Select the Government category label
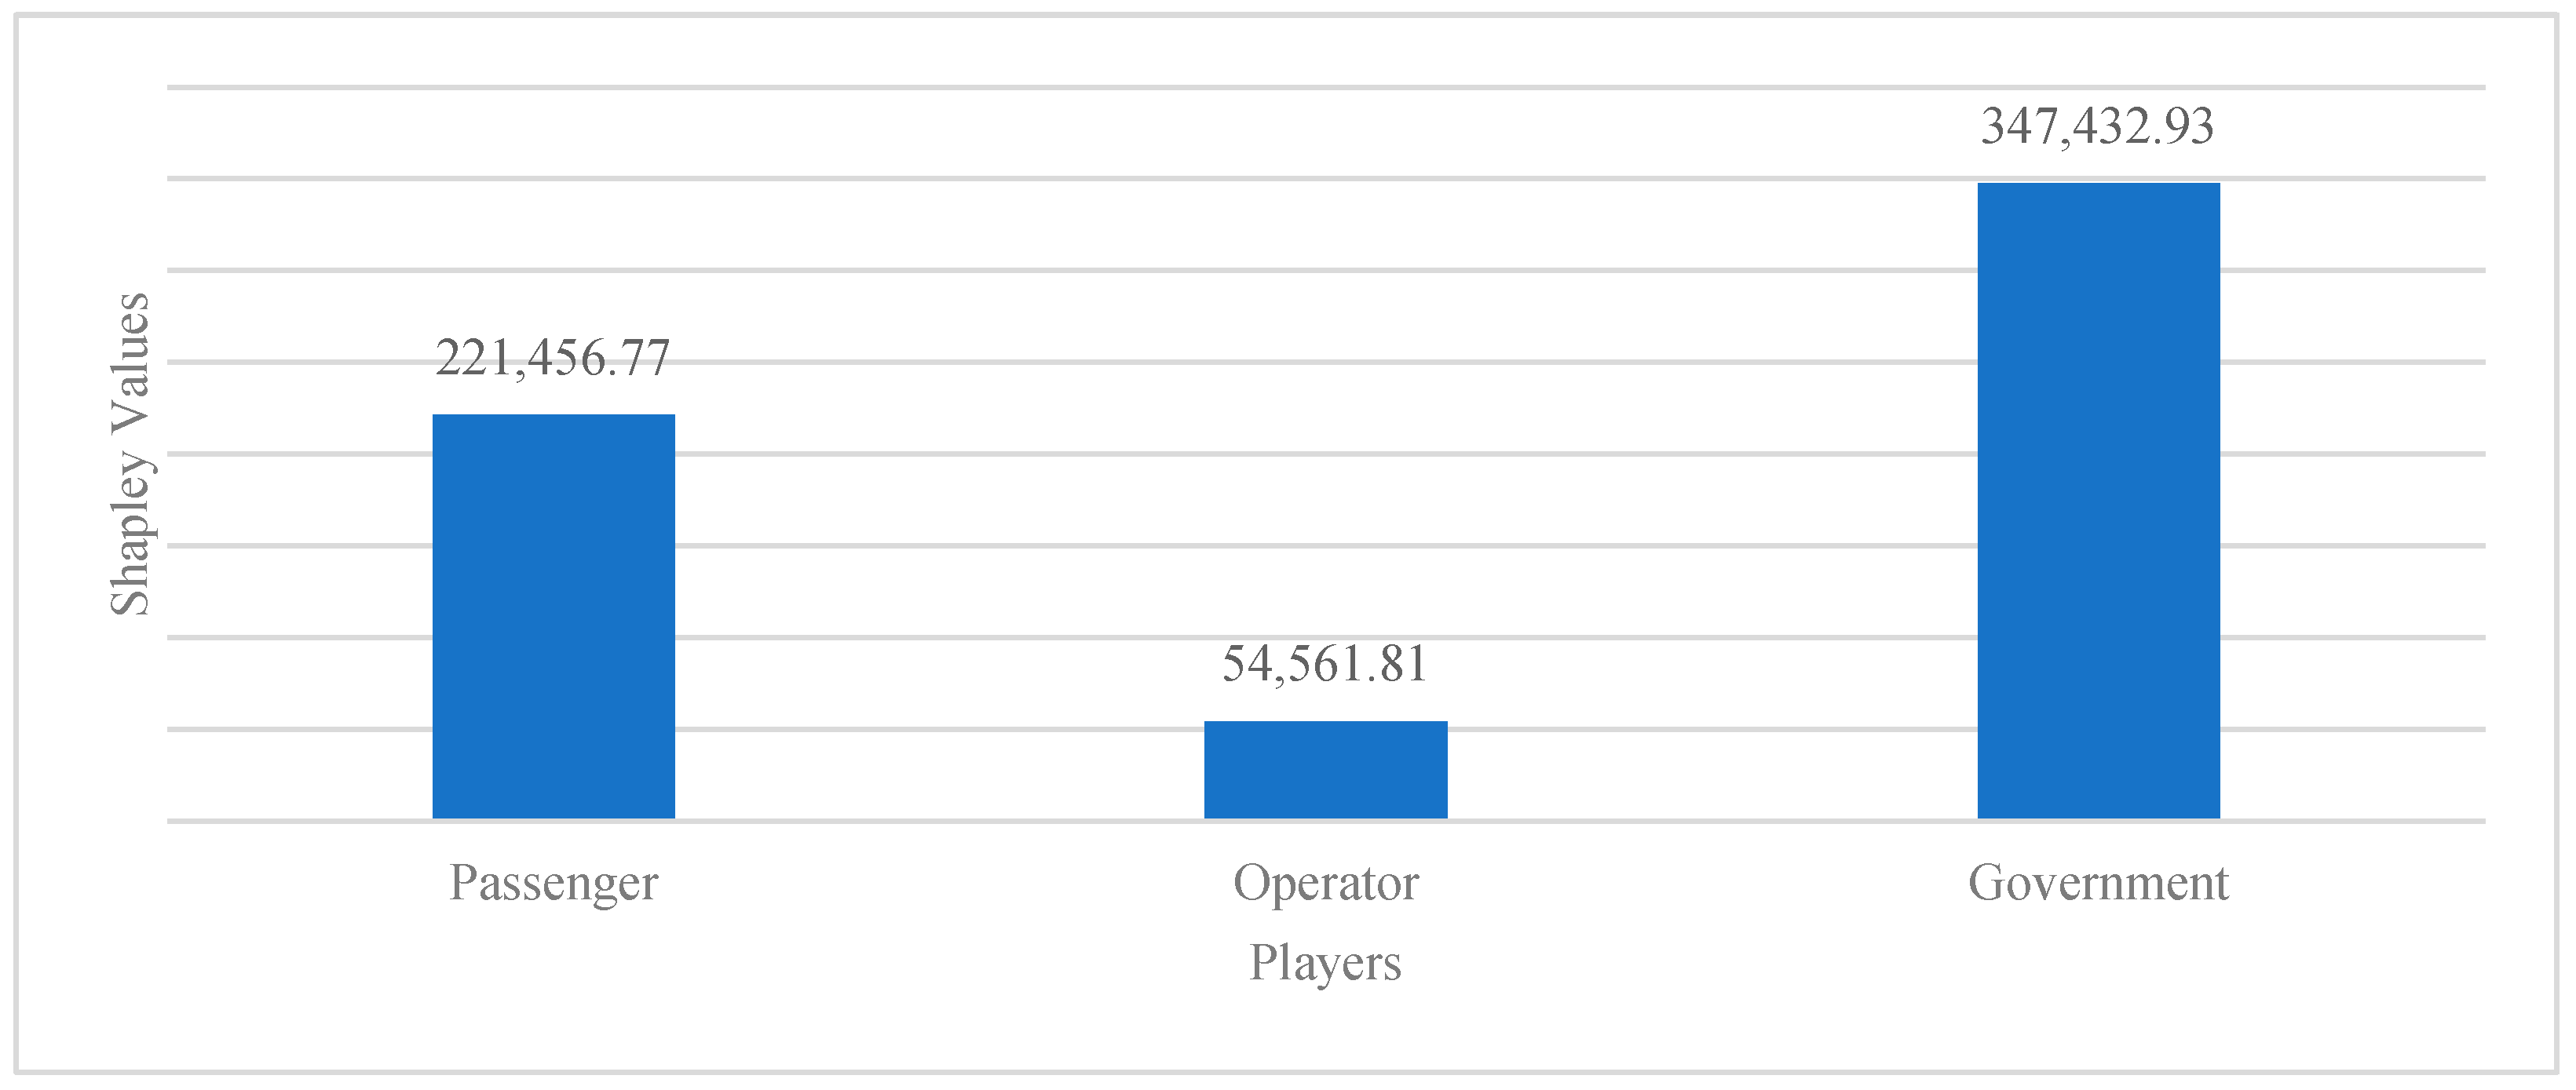Image resolution: width=2576 pixels, height=1090 pixels. 2098,883
